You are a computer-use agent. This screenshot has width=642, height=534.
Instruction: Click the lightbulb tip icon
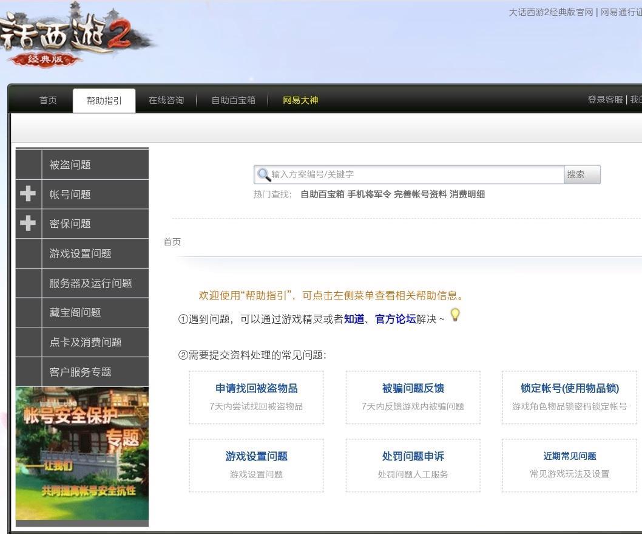[455, 315]
